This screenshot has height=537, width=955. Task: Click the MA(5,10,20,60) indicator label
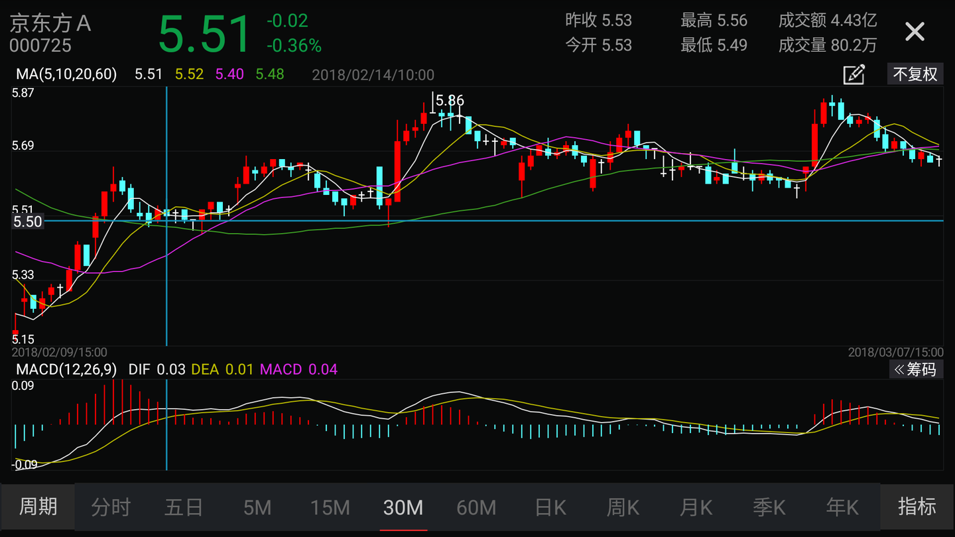(x=66, y=74)
